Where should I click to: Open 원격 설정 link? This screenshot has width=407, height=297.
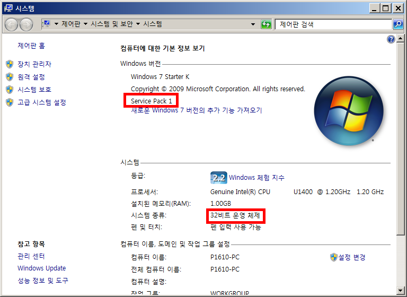(x=31, y=77)
